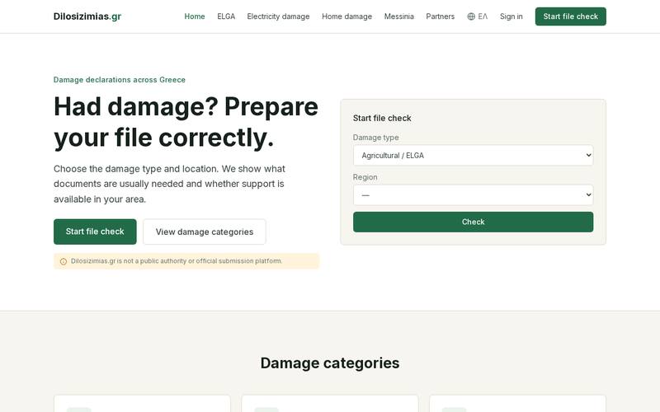
Task: Click the Dilosizimias.gr logo
Action: point(87,16)
